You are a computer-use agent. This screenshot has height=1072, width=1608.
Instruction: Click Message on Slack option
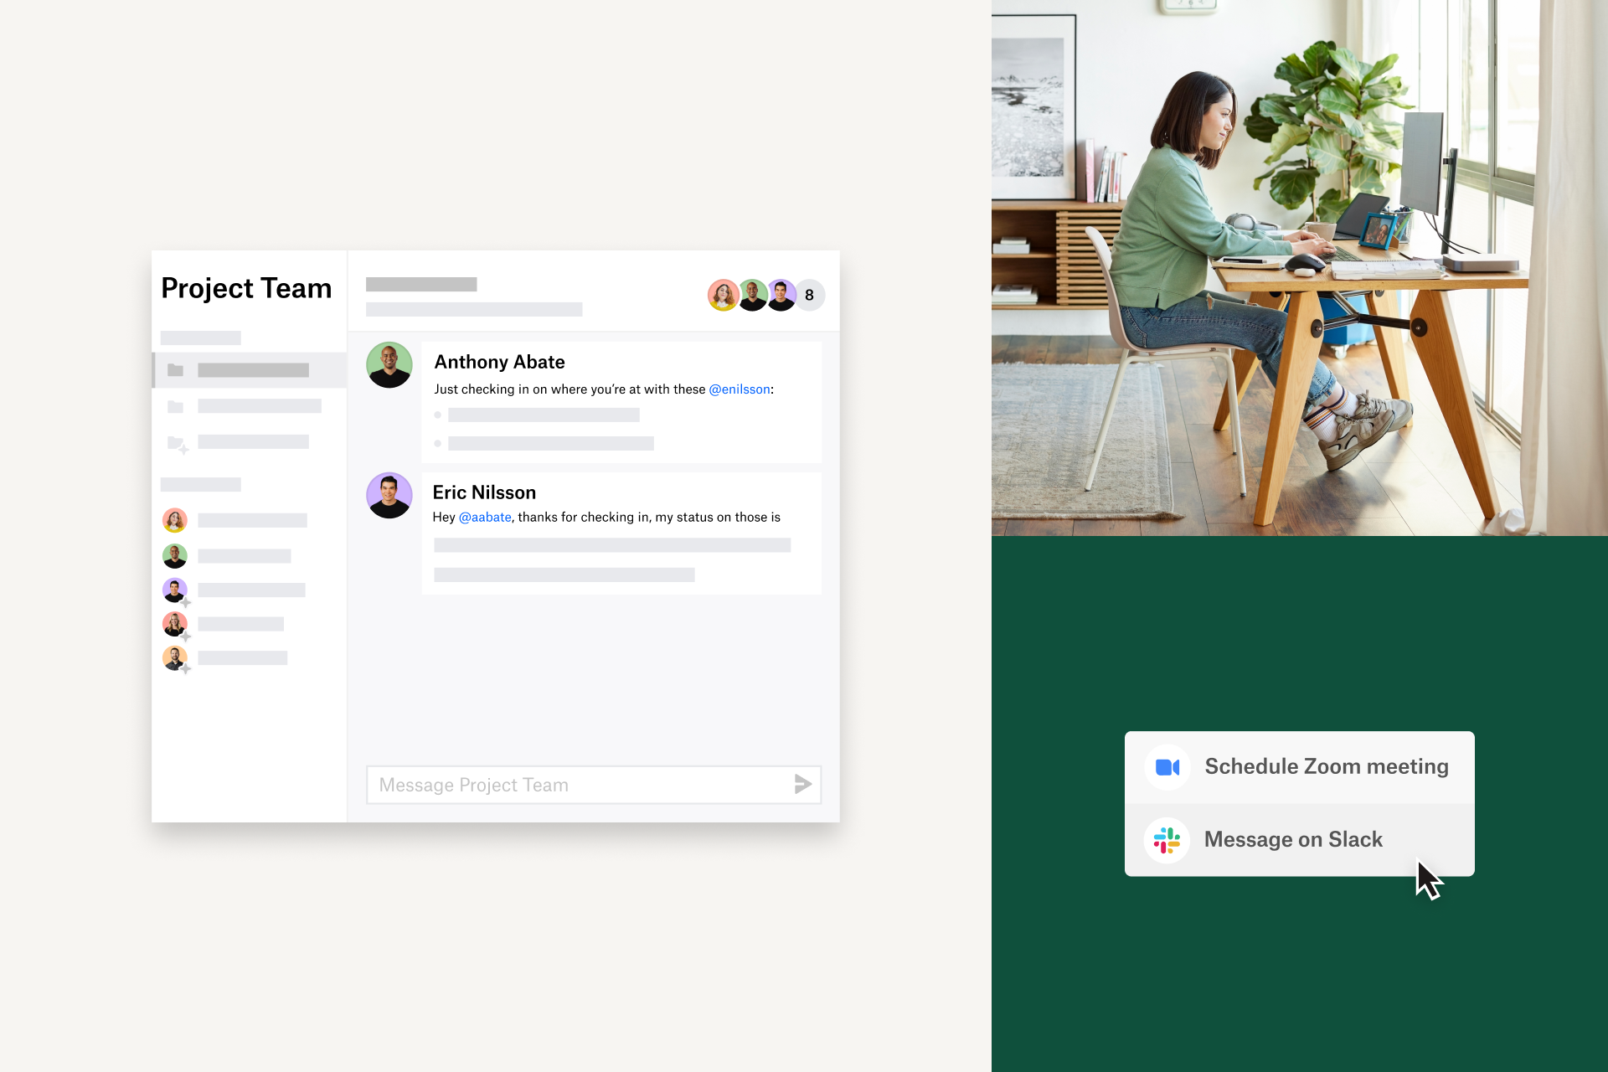[x=1295, y=838]
